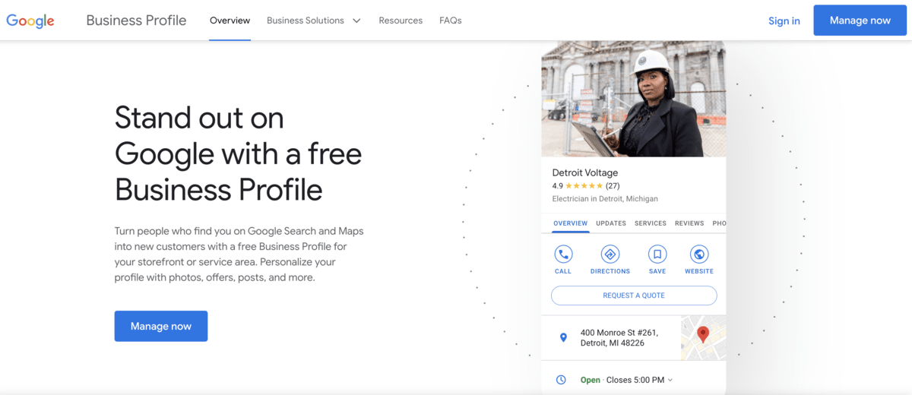Viewport: 912px width, 395px height.
Task: Click the blue location pin icon
Action: tap(563, 337)
